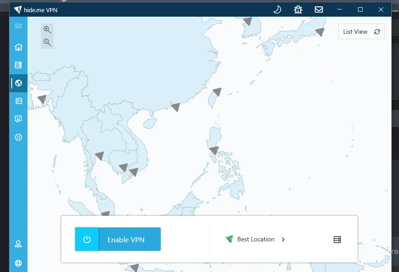This screenshot has height=272, width=399.
Task: Zoom in on the map
Action: 47,30
